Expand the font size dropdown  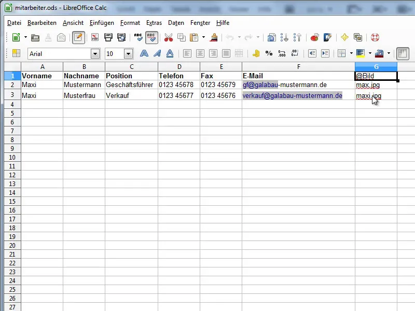(128, 54)
